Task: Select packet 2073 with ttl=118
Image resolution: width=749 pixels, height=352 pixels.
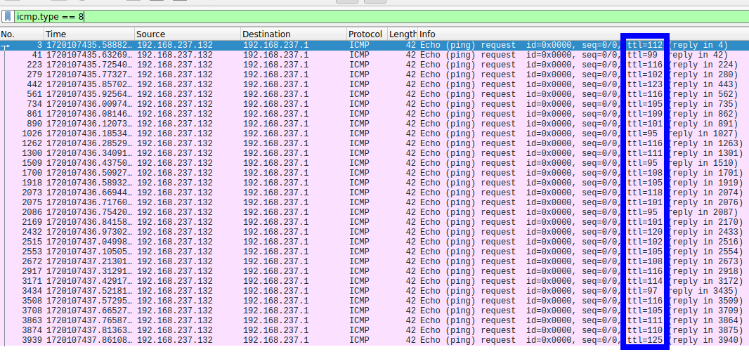Action: [374, 193]
